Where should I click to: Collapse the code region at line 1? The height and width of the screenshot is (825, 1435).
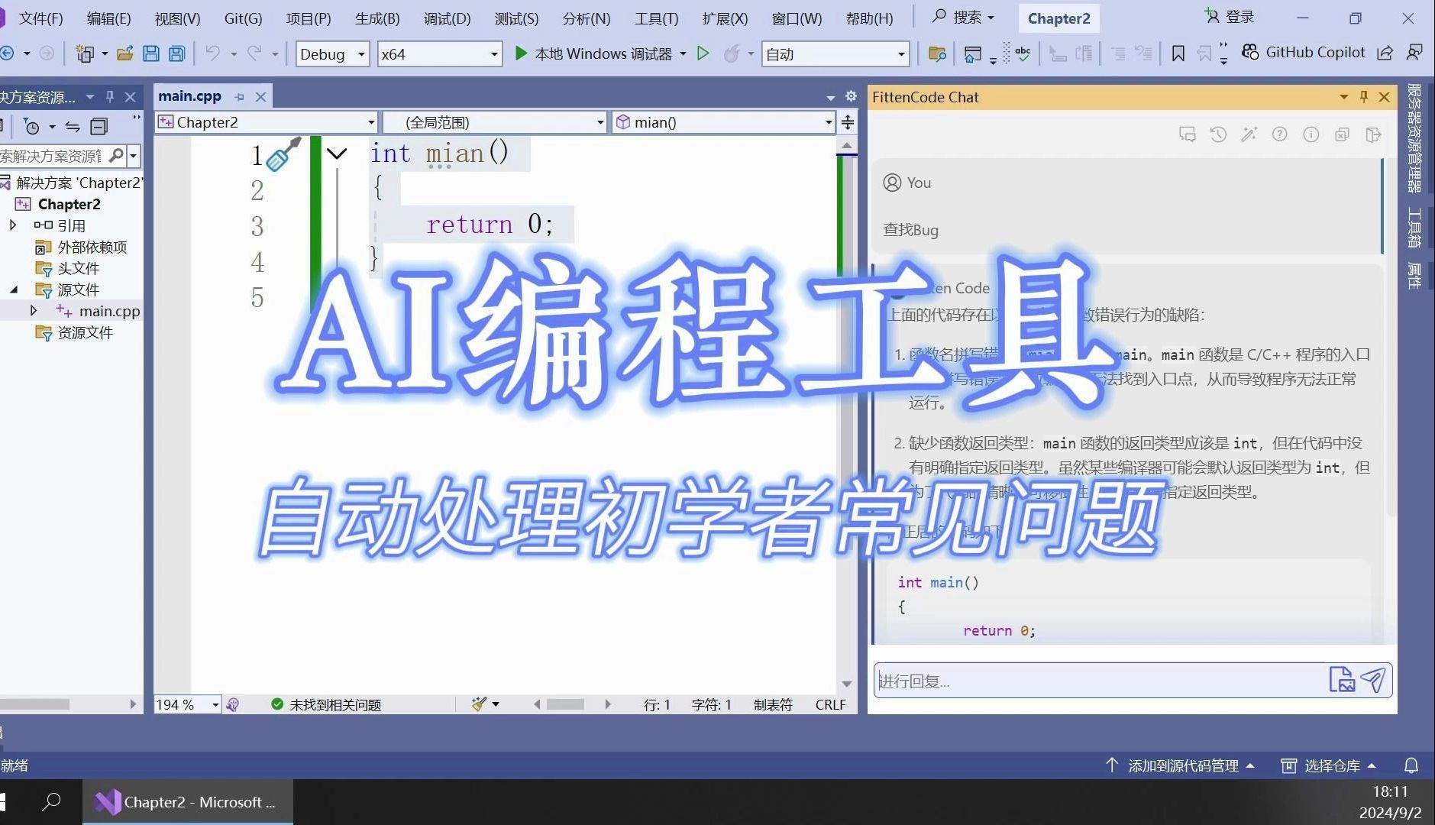(x=337, y=153)
